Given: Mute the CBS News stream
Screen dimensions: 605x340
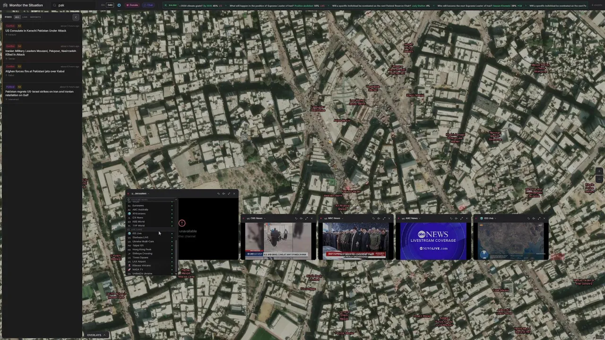Looking at the screenshot, I should (x=301, y=218).
